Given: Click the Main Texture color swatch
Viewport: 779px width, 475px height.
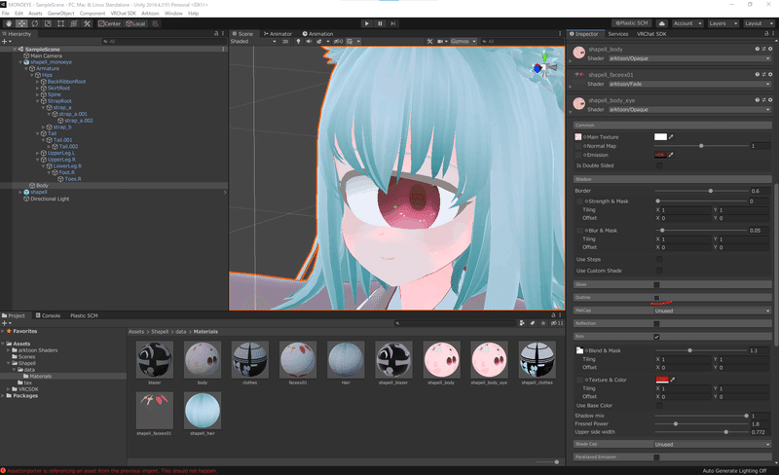Looking at the screenshot, I should click(x=660, y=136).
